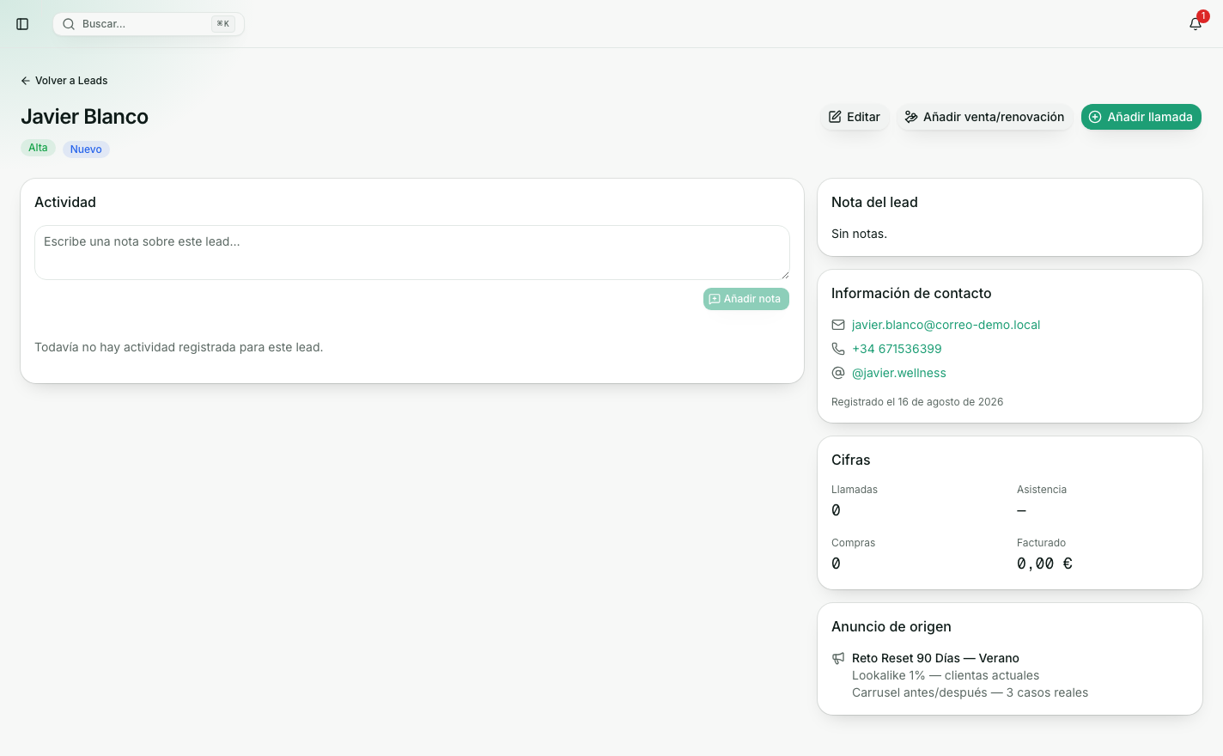Click the Información de contacto heading

pyautogui.click(x=911, y=293)
